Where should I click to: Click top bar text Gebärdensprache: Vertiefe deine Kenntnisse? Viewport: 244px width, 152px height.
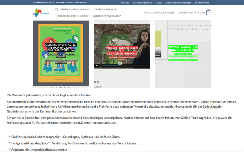60,2
